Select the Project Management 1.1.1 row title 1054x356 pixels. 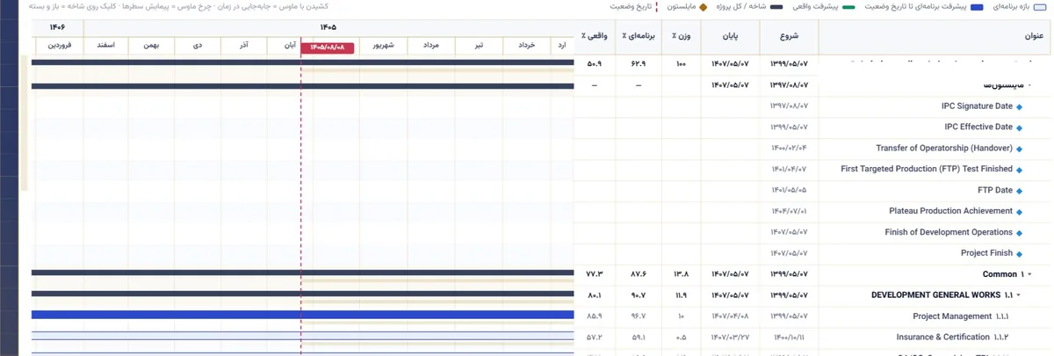[x=960, y=316]
